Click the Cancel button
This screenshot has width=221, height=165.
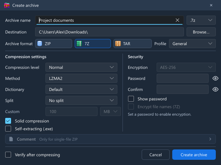point(156,155)
